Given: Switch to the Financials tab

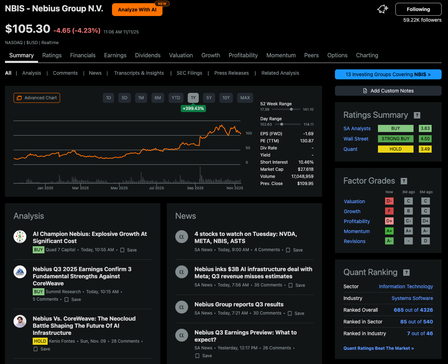Looking at the screenshot, I should click(83, 56).
